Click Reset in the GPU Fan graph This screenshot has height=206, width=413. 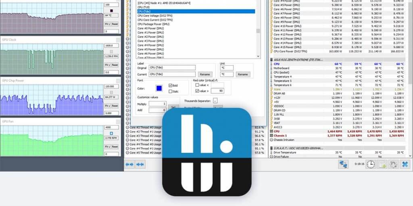115,147
